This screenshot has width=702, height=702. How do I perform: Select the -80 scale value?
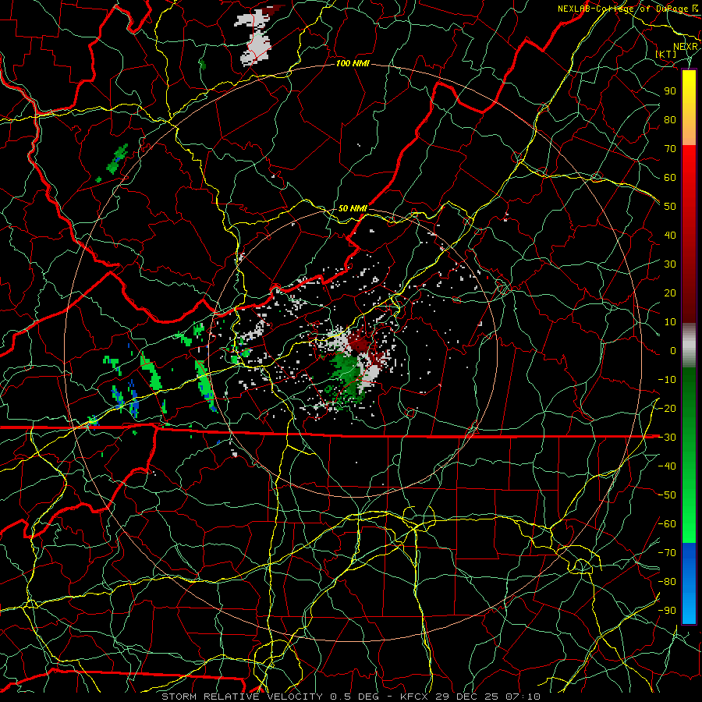(667, 582)
